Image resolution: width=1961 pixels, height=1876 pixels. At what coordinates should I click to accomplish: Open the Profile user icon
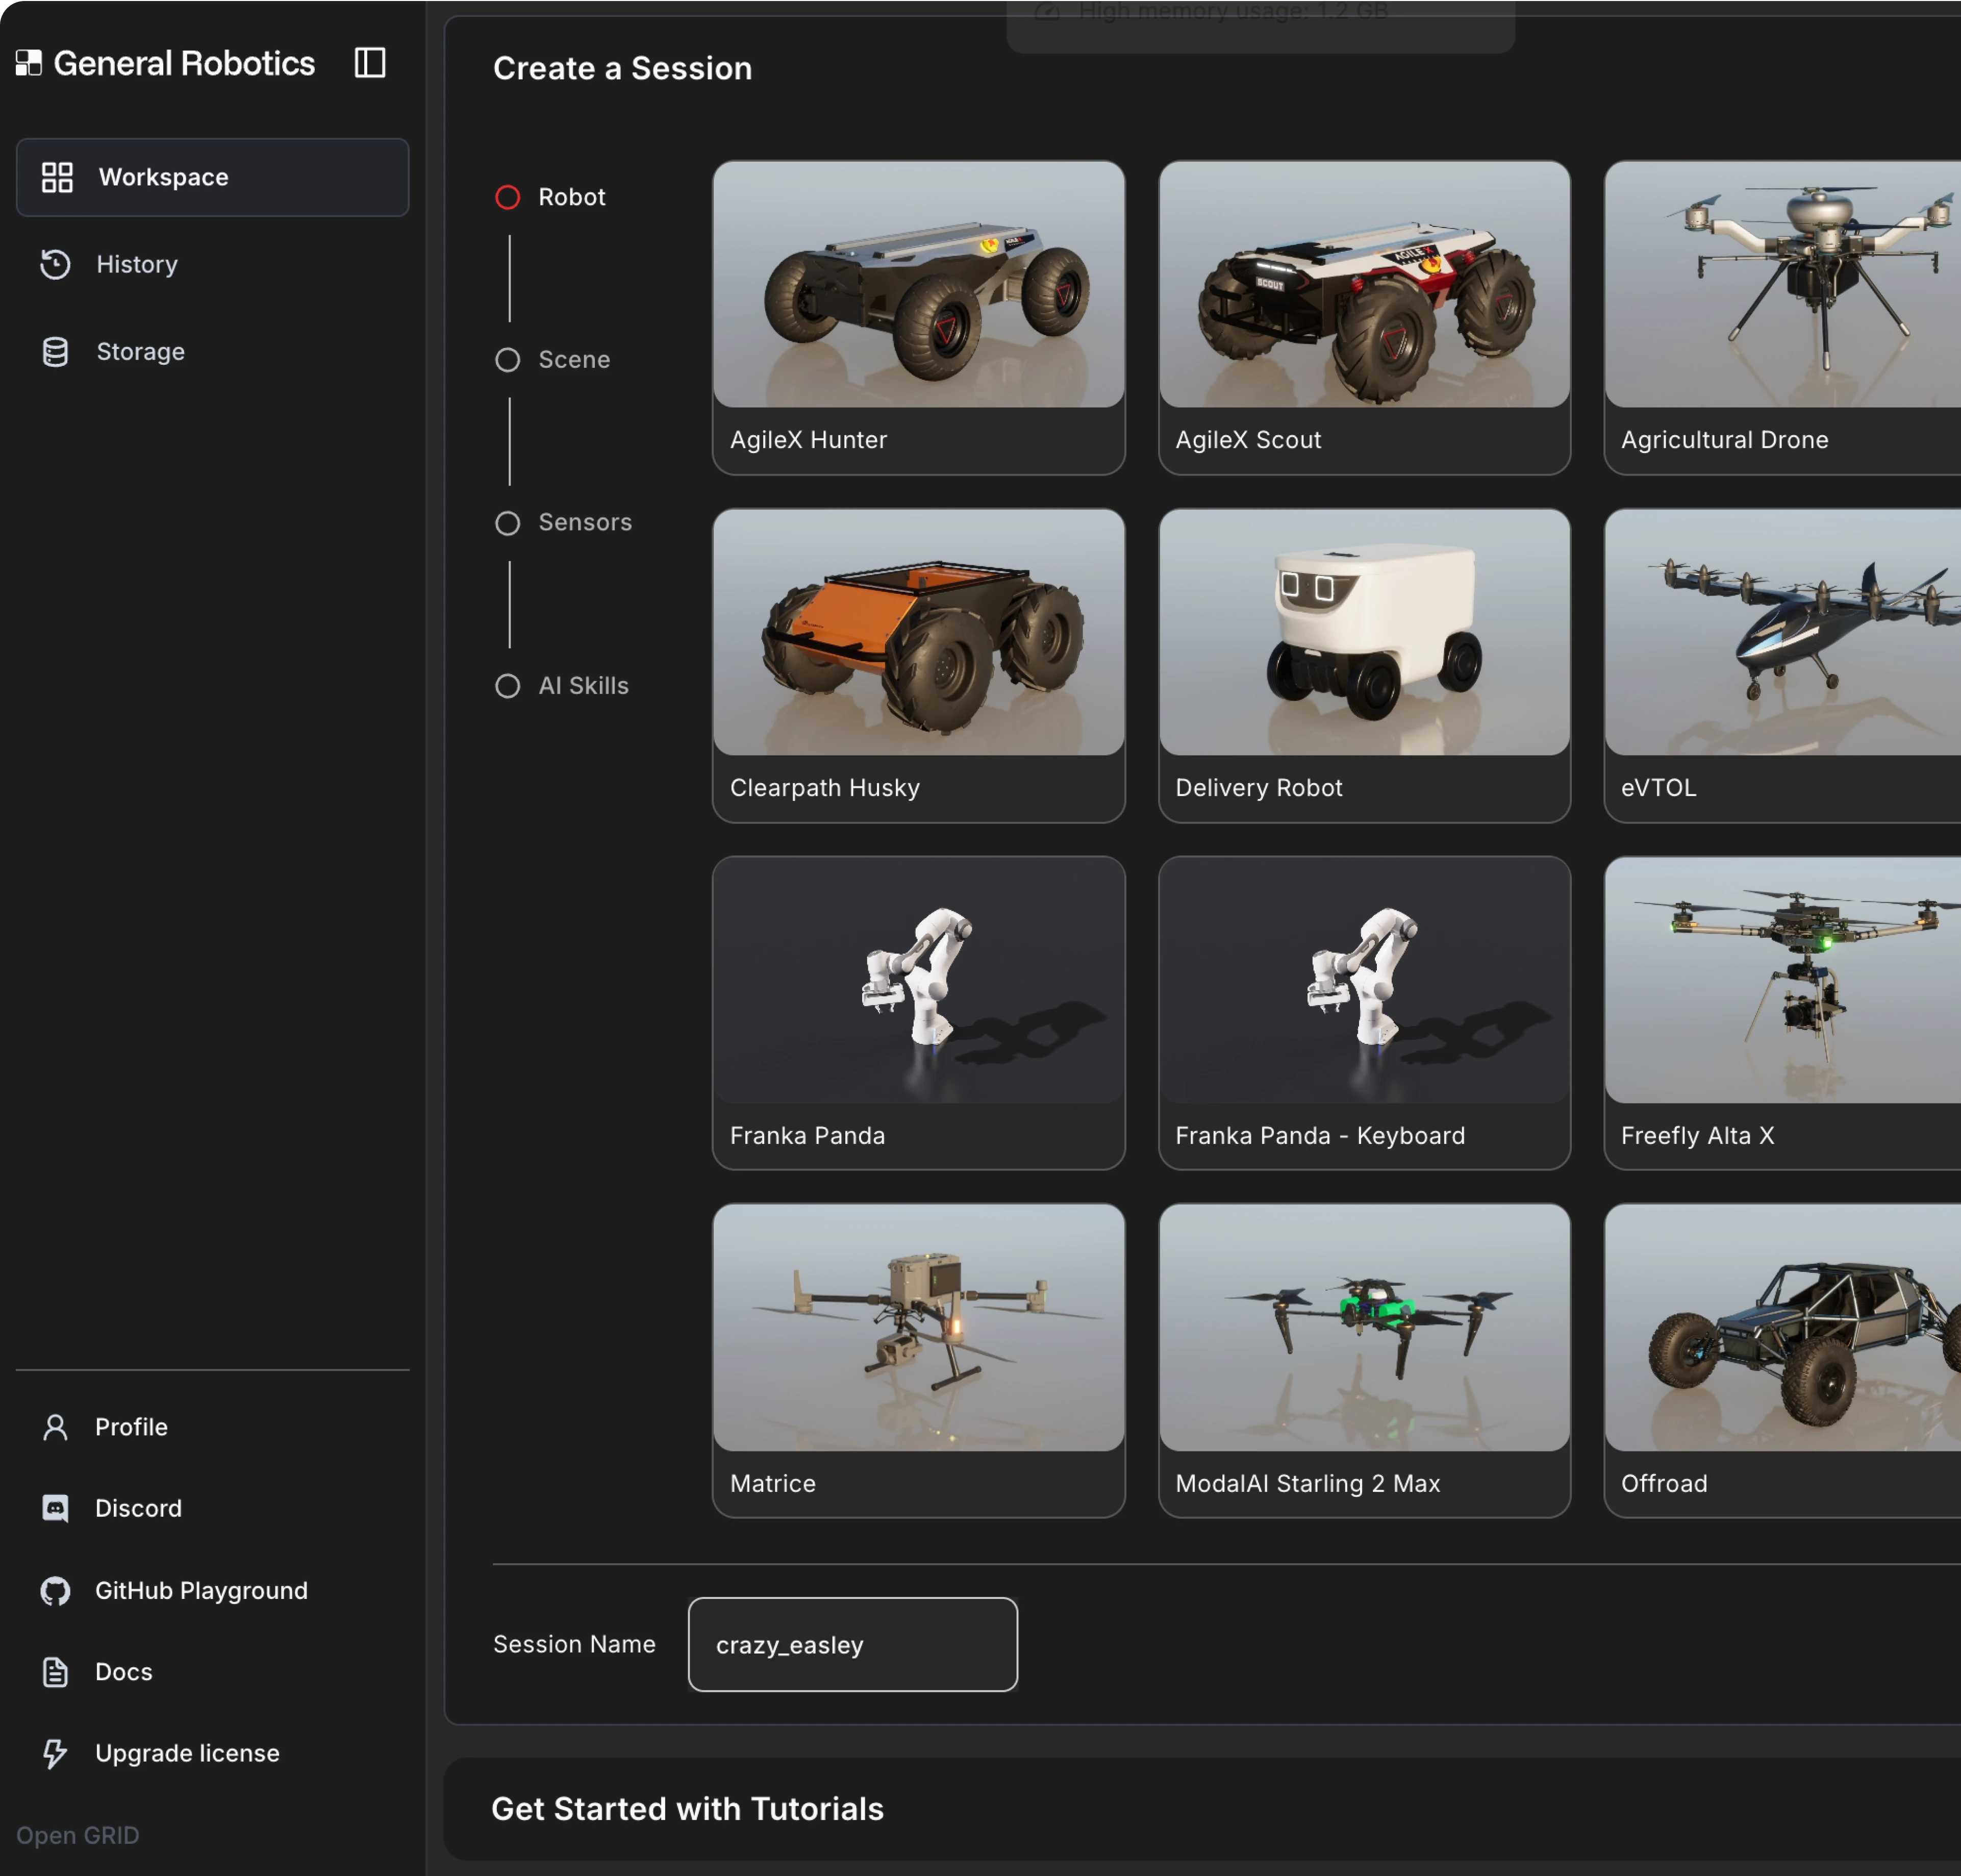click(x=55, y=1427)
